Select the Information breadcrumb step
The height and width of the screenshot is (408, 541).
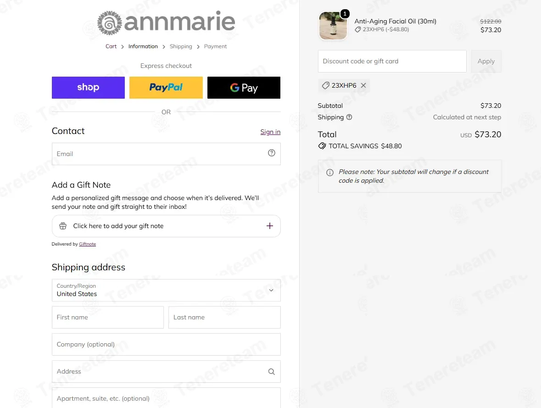coord(143,46)
